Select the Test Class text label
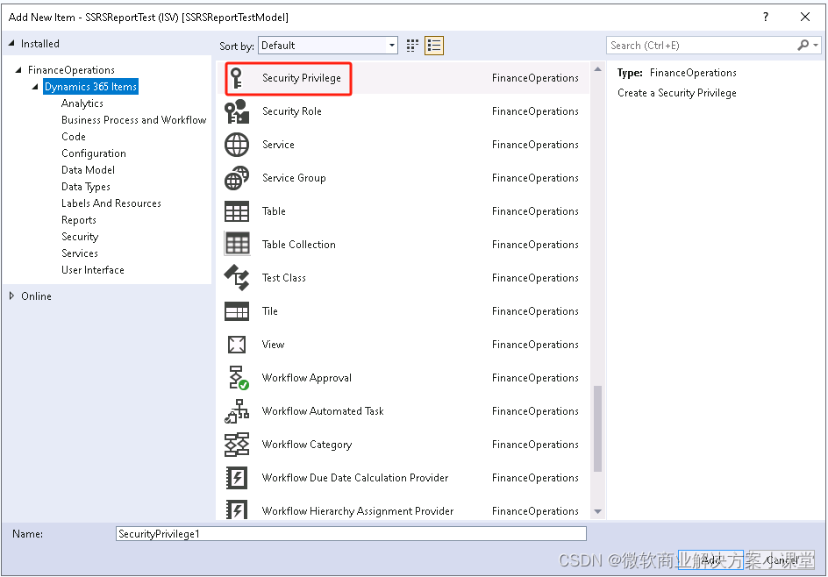The image size is (828, 577). coord(284,278)
